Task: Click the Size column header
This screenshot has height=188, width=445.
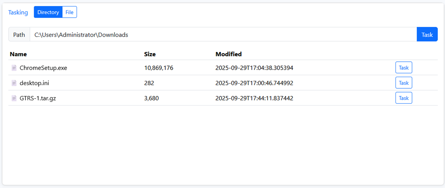Action: coord(150,54)
